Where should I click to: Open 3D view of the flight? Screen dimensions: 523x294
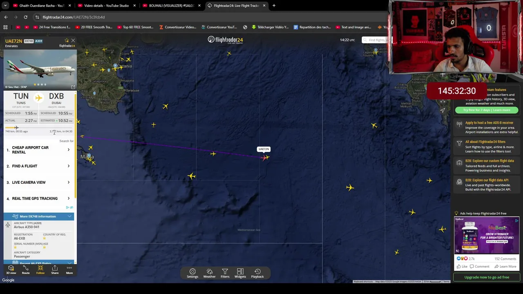(11, 270)
